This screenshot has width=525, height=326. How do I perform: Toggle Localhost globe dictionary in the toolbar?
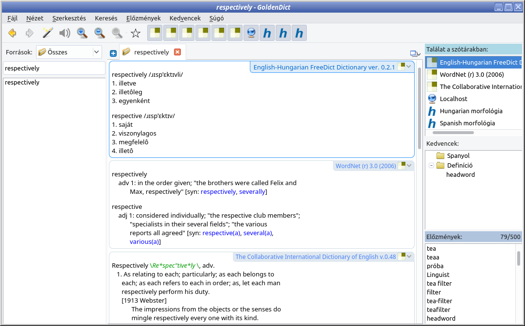tap(251, 33)
